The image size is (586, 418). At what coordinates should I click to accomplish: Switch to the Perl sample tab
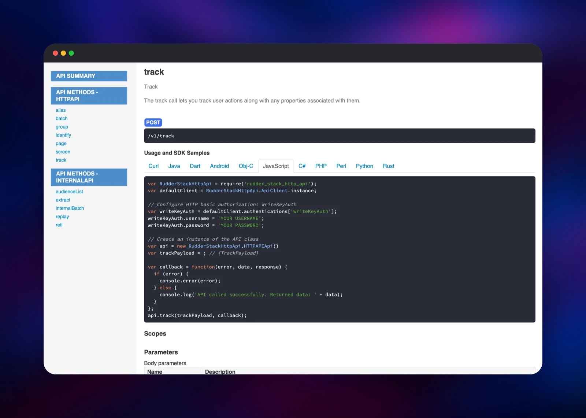(x=341, y=166)
